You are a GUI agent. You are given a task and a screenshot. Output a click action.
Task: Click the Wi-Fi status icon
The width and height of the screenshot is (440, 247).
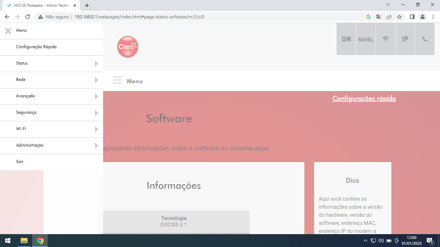[x=386, y=39]
